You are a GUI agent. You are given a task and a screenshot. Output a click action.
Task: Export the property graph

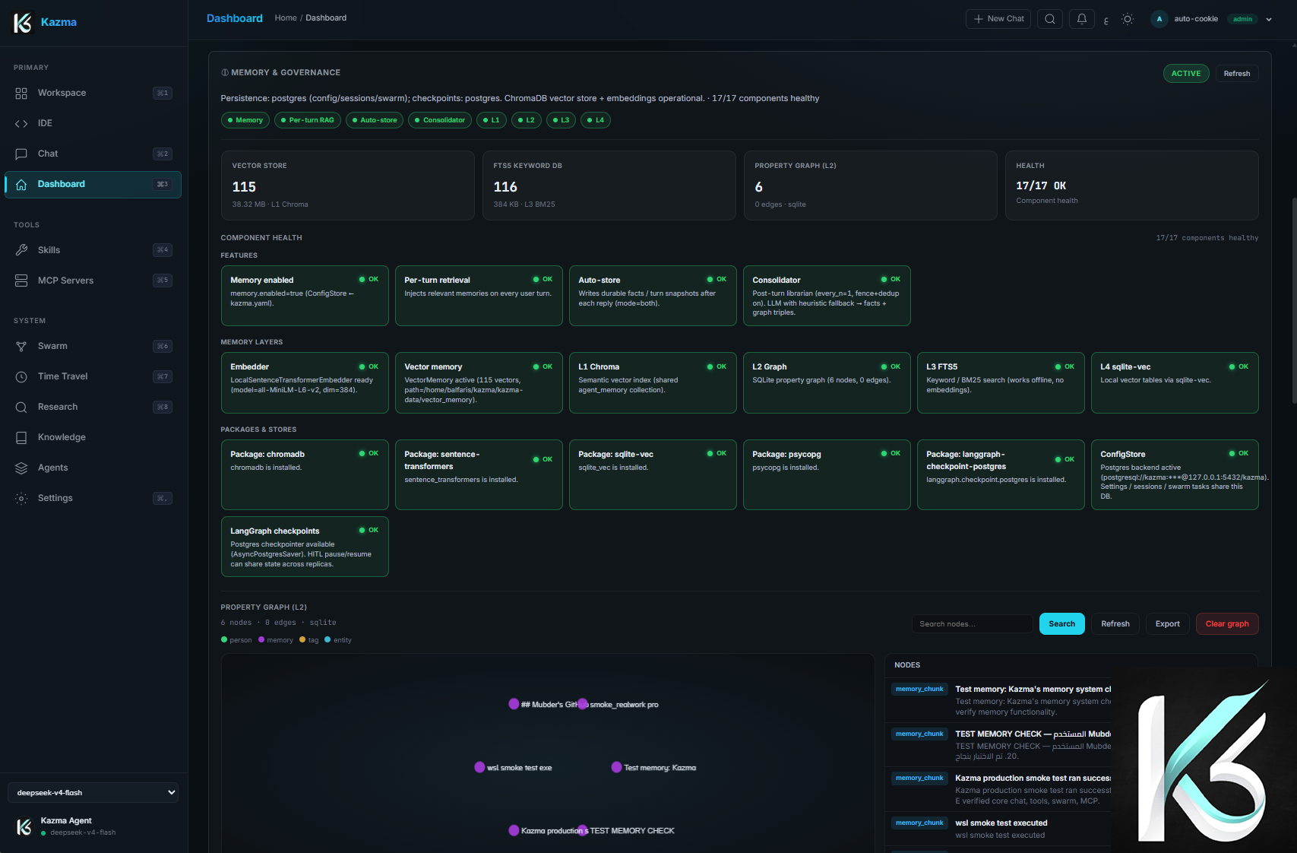coord(1167,624)
